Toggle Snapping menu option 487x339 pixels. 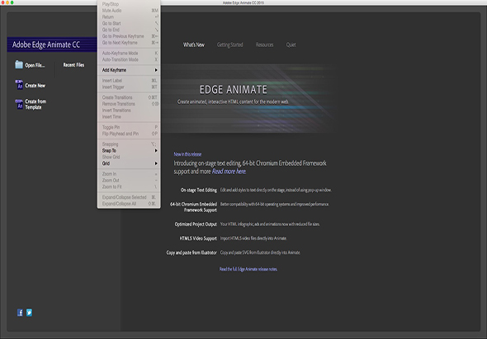(x=129, y=144)
